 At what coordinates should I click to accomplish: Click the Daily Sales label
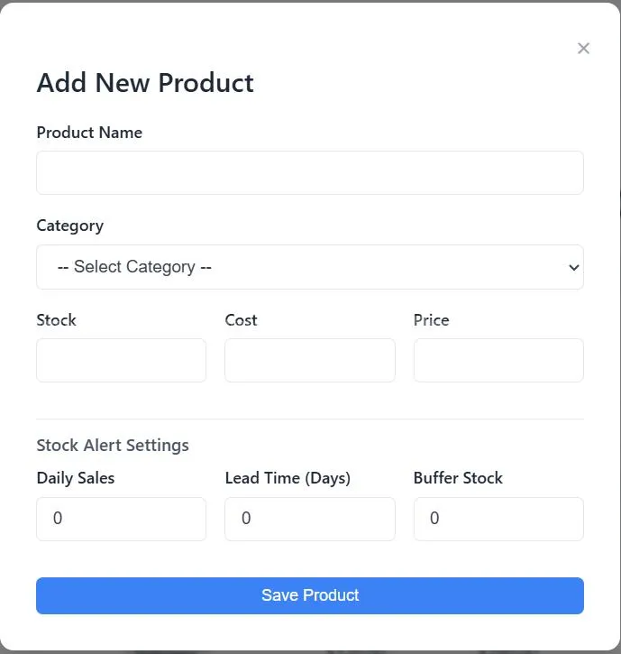tap(76, 478)
